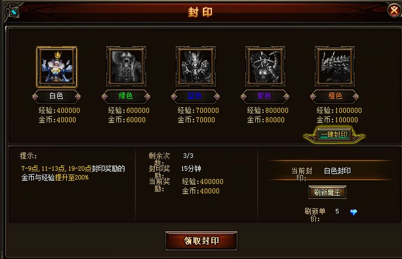Close the 封印 window
The height and width of the screenshot is (259, 402).
(394, 11)
